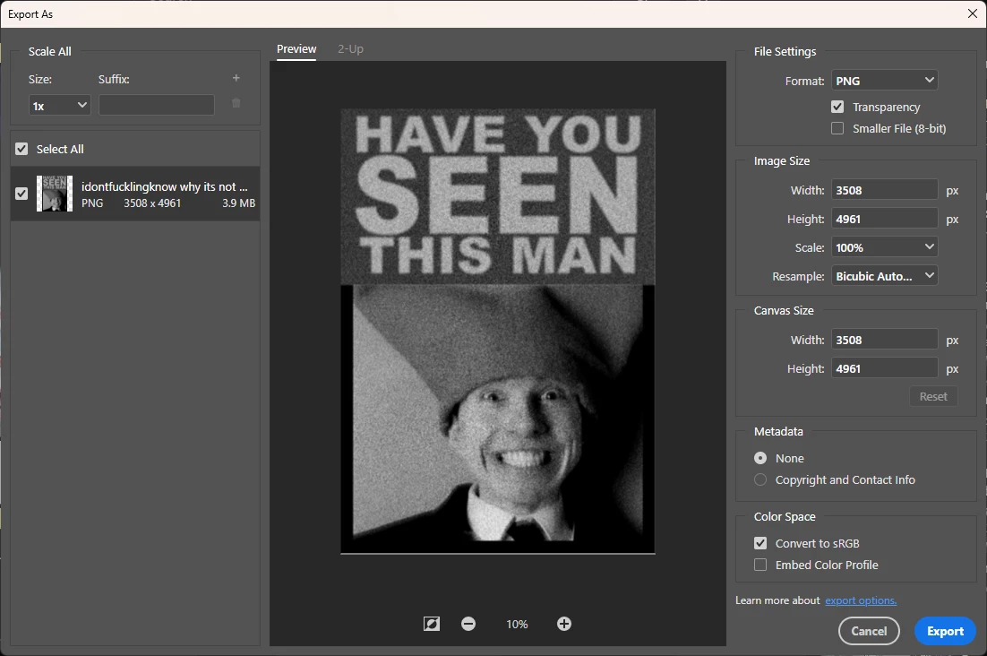Open the Resample method dropdown
The image size is (987, 656).
[x=884, y=276]
